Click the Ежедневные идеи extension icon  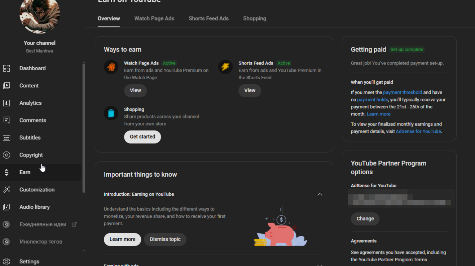point(6,224)
